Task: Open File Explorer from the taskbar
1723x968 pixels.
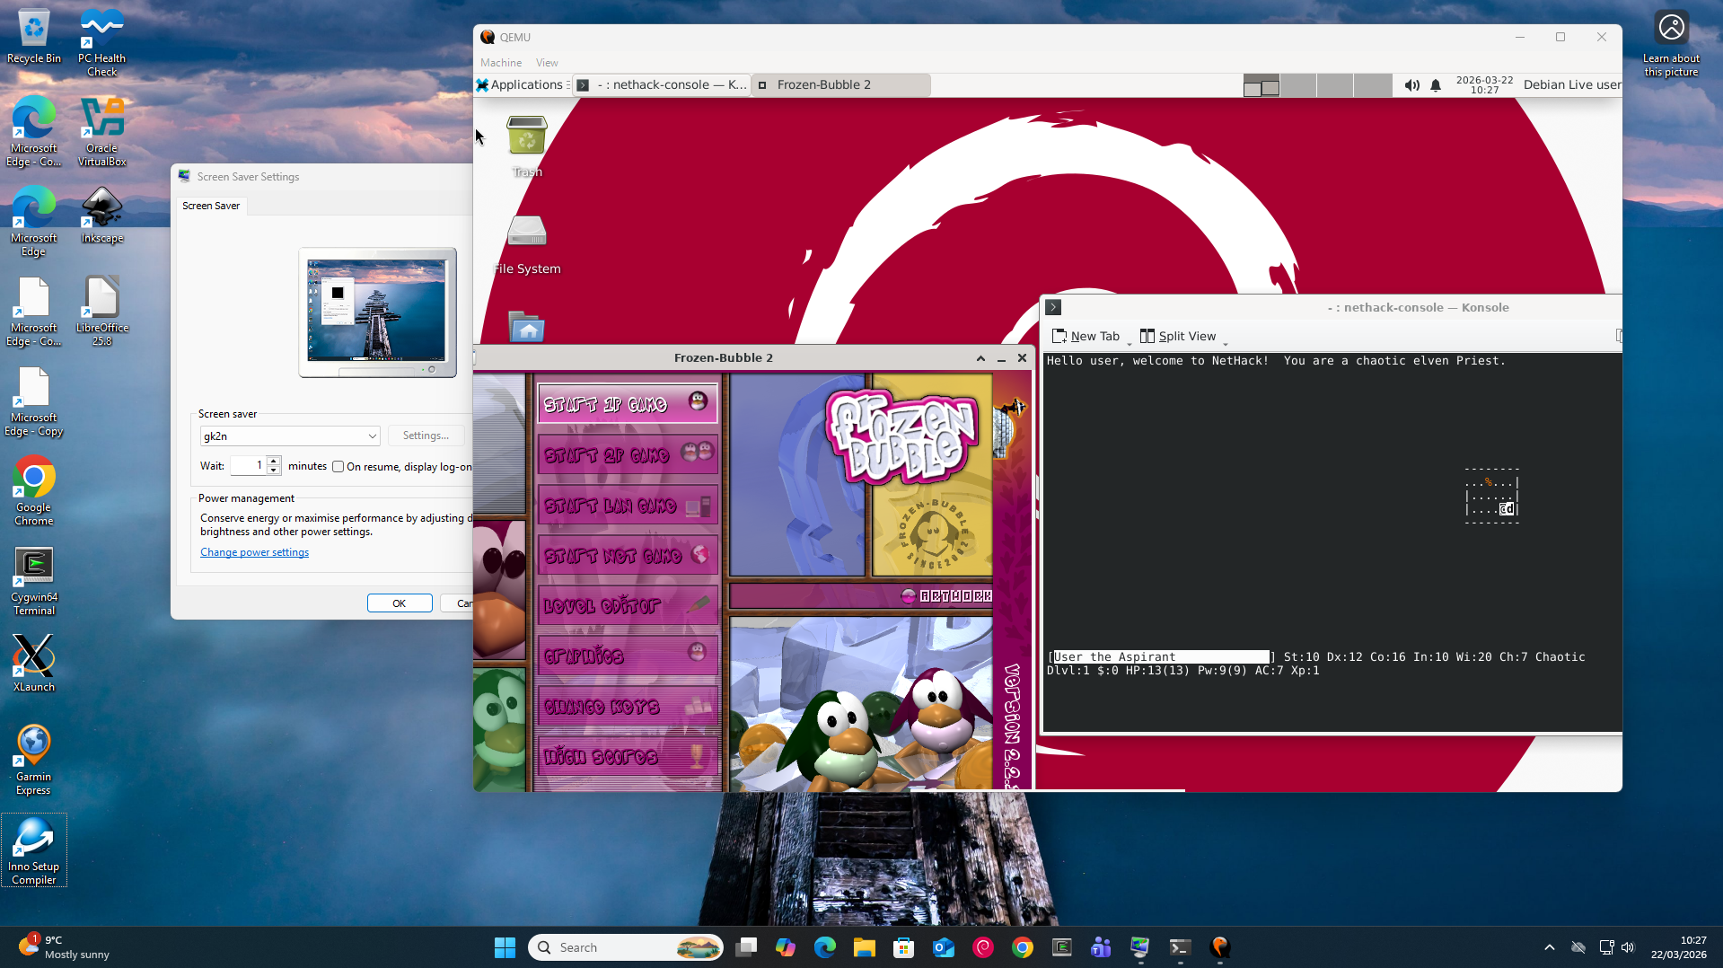Action: (864, 948)
